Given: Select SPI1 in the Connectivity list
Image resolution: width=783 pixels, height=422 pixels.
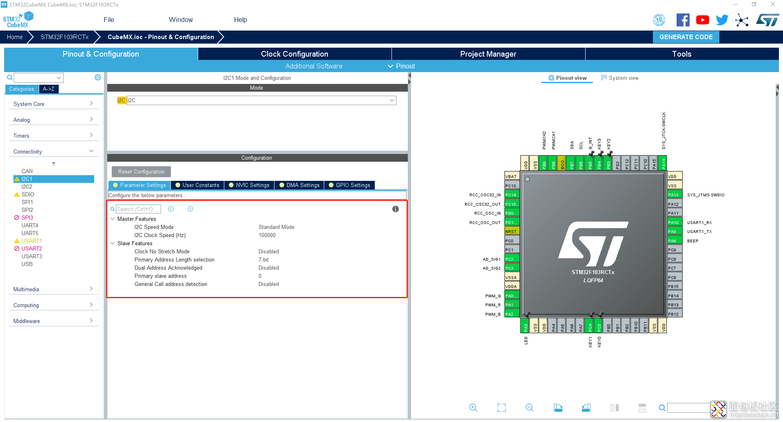Looking at the screenshot, I should [27, 202].
